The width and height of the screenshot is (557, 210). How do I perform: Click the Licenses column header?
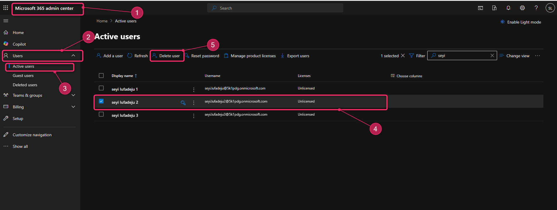(304, 76)
